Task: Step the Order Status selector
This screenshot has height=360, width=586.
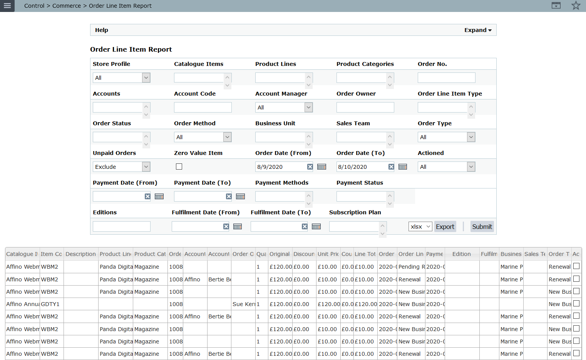Action: pos(146,140)
